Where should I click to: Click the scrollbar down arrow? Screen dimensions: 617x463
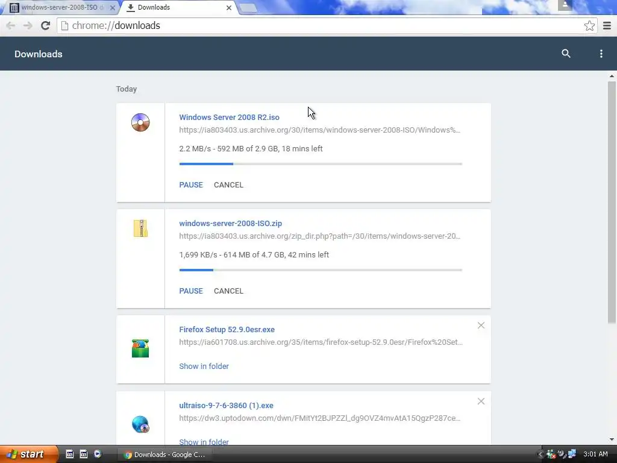tap(612, 439)
